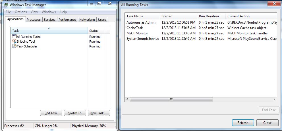Click the Task Scheduler clock icon
Screen dimensions: 282x131
click(14, 46)
